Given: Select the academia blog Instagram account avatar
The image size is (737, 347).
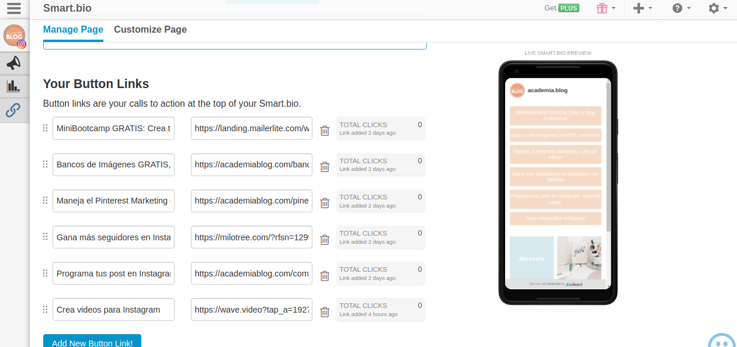Looking at the screenshot, I should point(14,36).
